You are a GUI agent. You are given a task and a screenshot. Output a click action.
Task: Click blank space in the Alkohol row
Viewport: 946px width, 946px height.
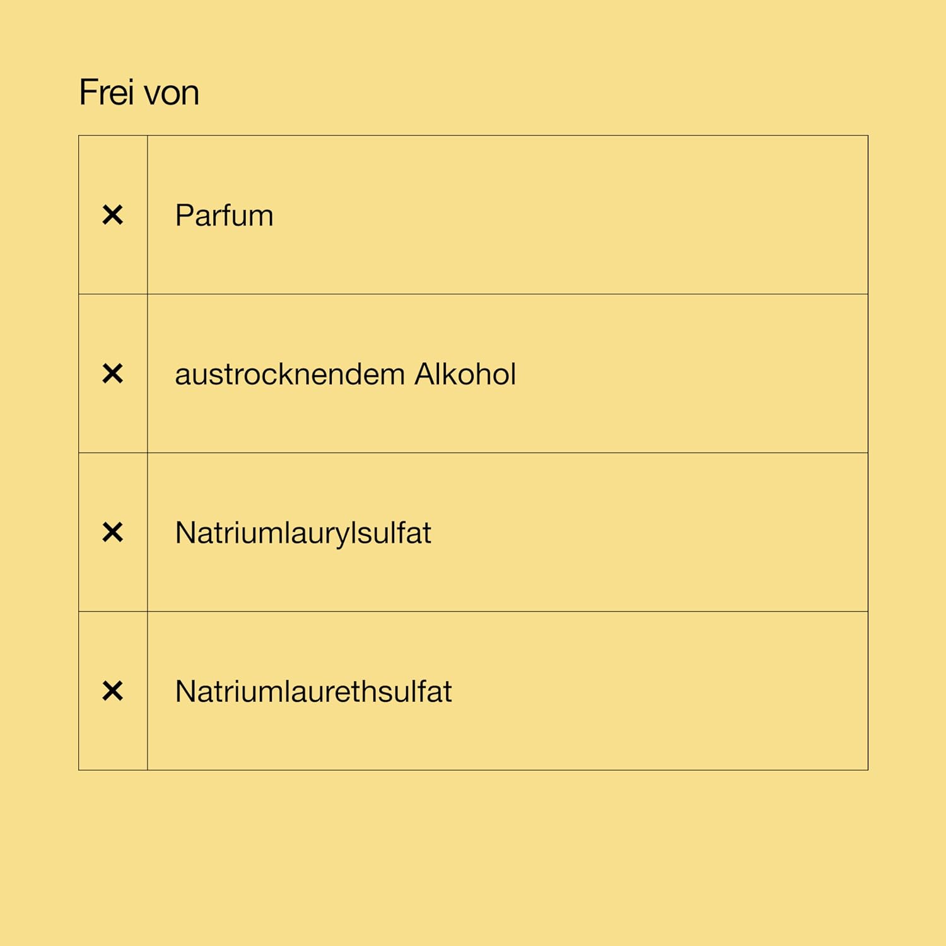(x=694, y=374)
